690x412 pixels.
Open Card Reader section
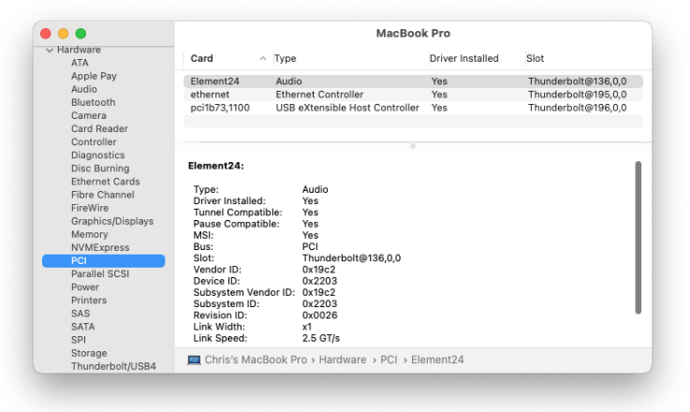99,129
